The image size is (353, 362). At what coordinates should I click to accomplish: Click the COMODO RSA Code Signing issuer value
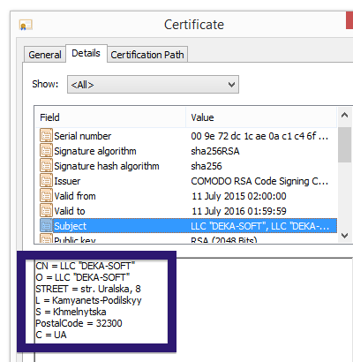click(x=259, y=181)
